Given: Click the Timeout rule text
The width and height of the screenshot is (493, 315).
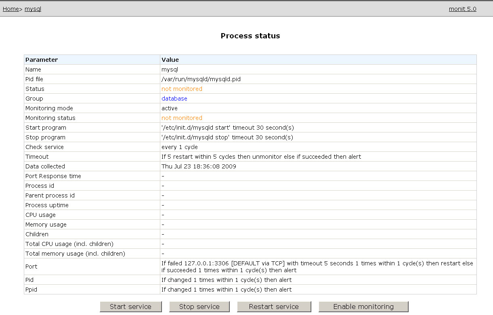Looking at the screenshot, I should tap(261, 157).
